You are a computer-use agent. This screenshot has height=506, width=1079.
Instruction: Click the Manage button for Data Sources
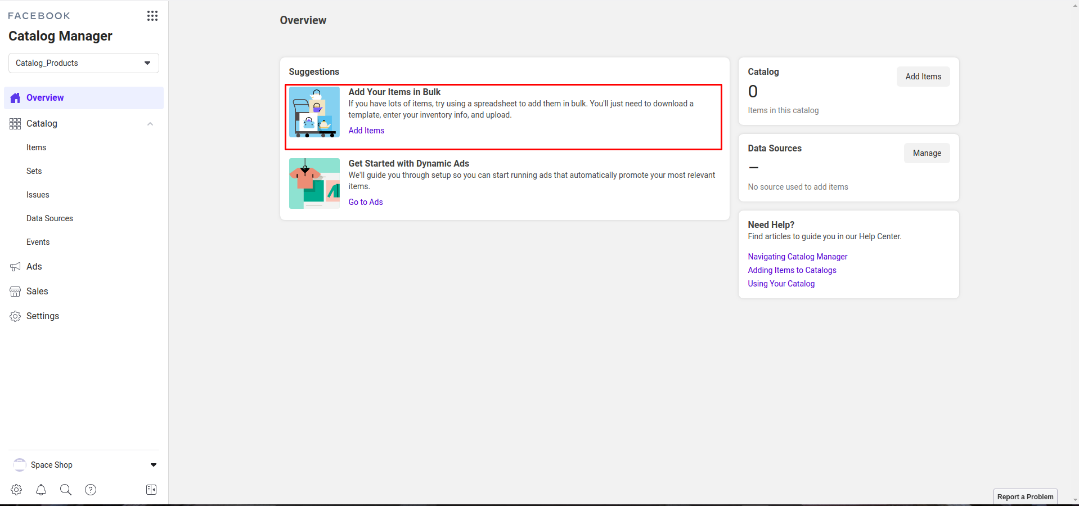(x=927, y=153)
